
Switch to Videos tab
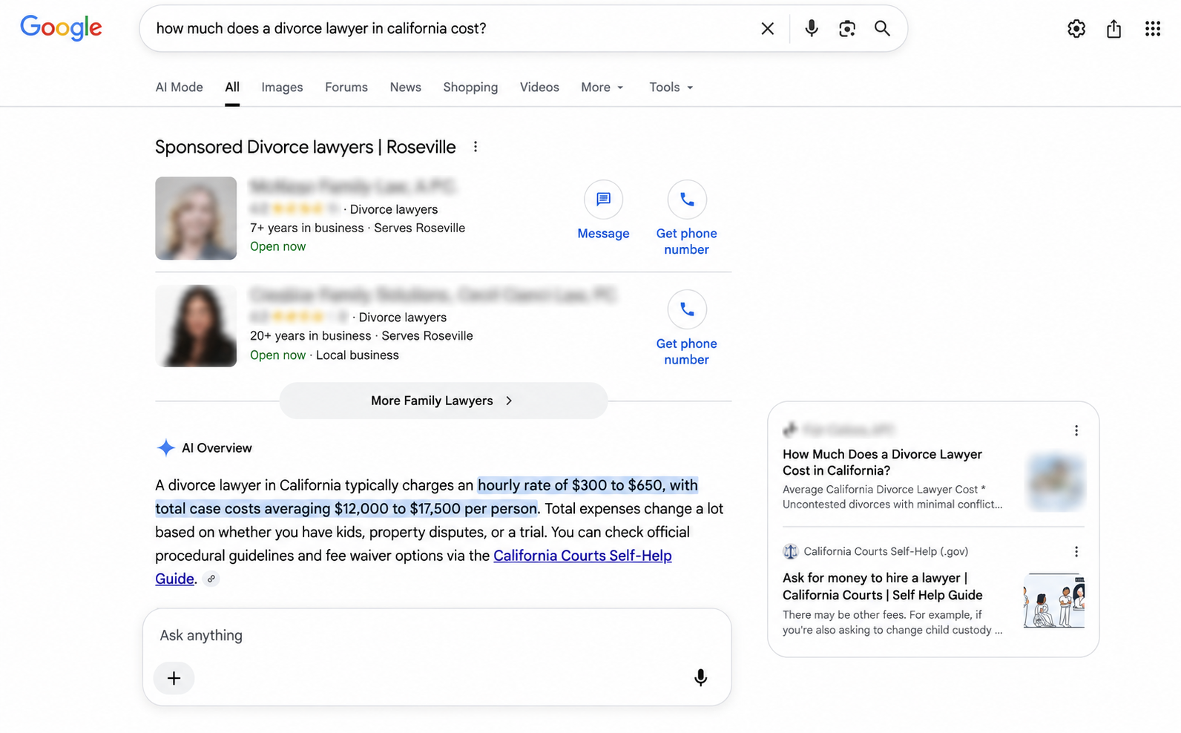(x=539, y=87)
